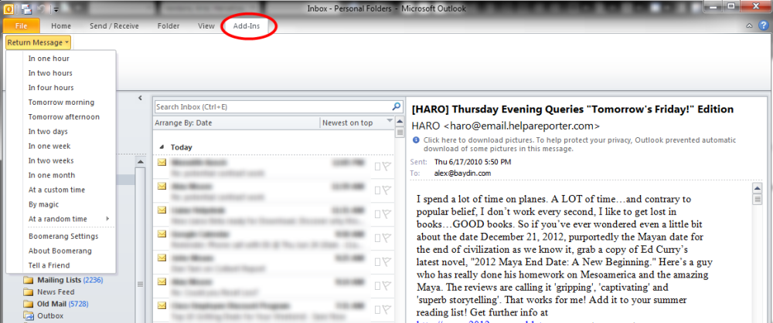
Task: Click the Undo icon in quick access toolbar
Action: pos(43,8)
